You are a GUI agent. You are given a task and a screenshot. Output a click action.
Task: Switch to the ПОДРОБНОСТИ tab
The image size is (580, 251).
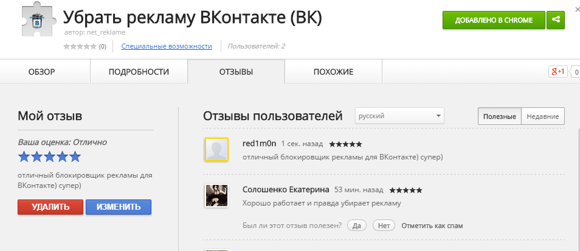(139, 72)
